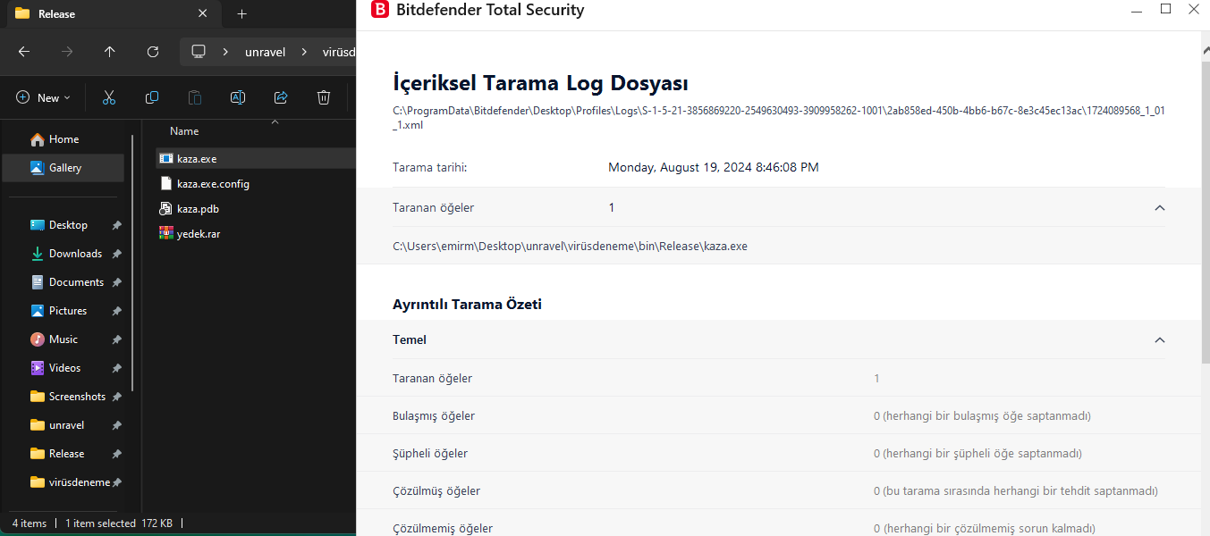Click the Rename icon in toolbar

click(x=238, y=97)
